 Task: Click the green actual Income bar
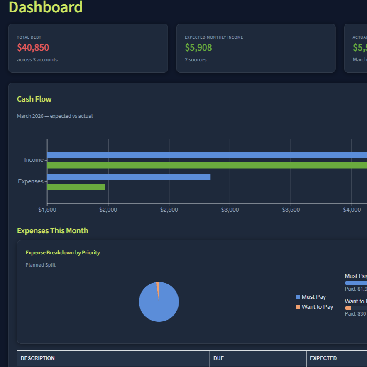tap(207, 165)
